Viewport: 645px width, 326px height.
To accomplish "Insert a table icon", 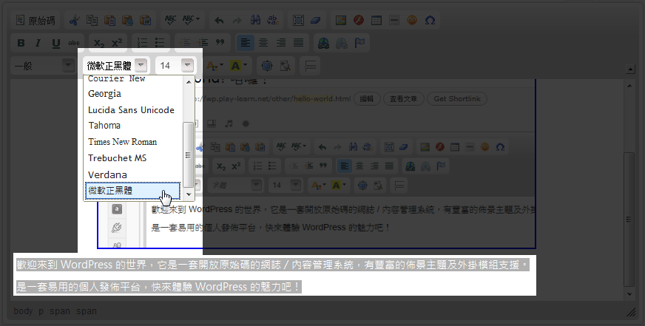I will [x=376, y=20].
